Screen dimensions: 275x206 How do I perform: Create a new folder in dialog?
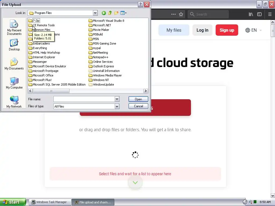coord(116,13)
